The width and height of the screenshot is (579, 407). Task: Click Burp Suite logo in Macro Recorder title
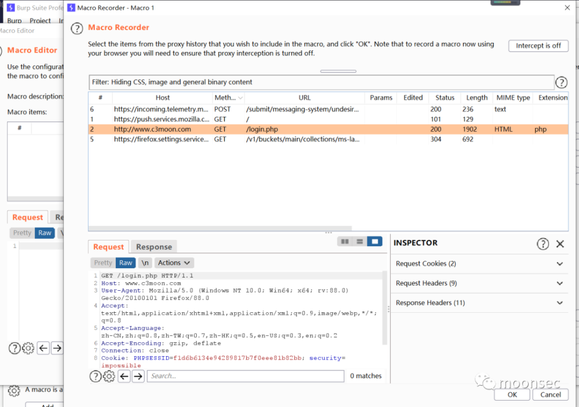71,8
